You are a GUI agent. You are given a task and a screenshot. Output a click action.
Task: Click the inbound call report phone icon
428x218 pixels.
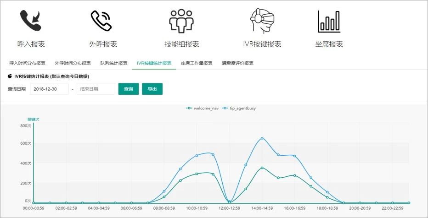click(31, 21)
